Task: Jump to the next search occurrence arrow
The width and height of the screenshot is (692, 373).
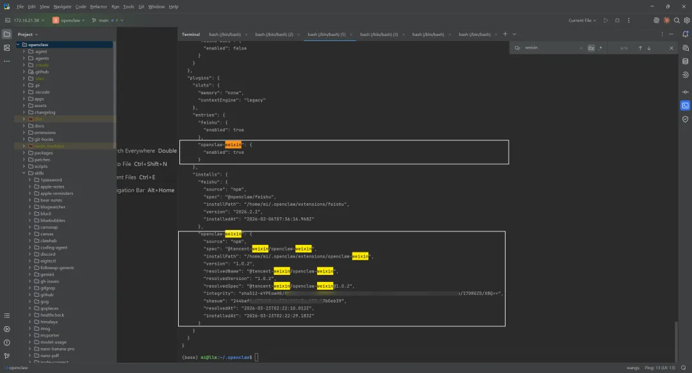Action: (648, 48)
